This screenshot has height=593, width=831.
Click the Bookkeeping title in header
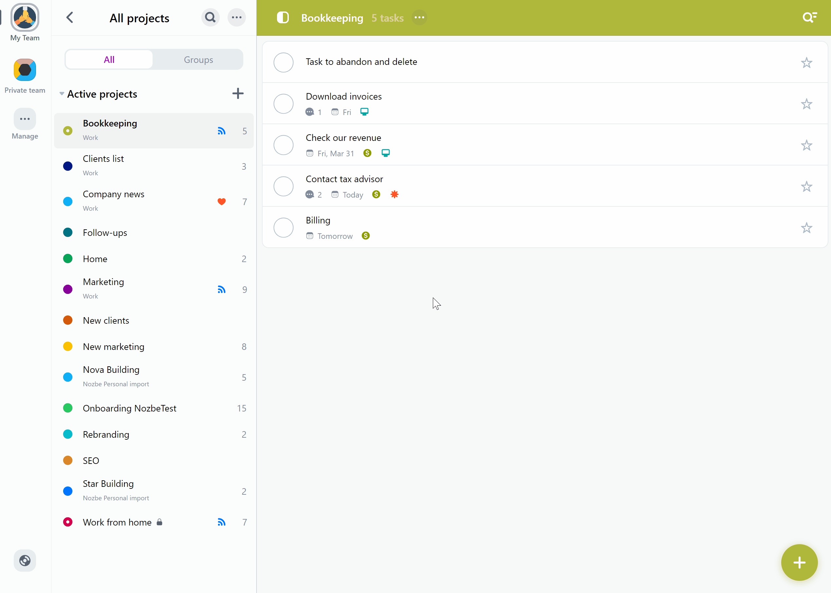pyautogui.click(x=332, y=18)
